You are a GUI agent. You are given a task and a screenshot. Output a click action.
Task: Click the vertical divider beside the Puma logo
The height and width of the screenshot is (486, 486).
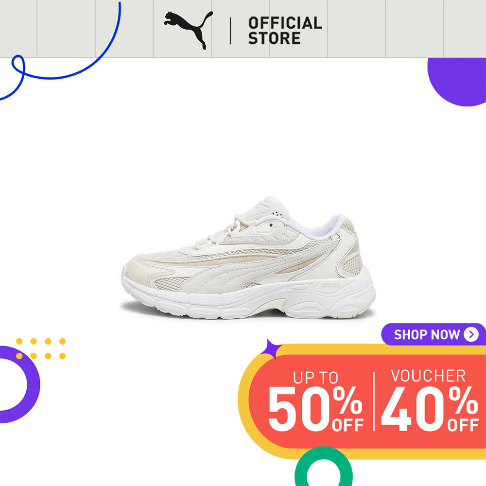click(230, 31)
